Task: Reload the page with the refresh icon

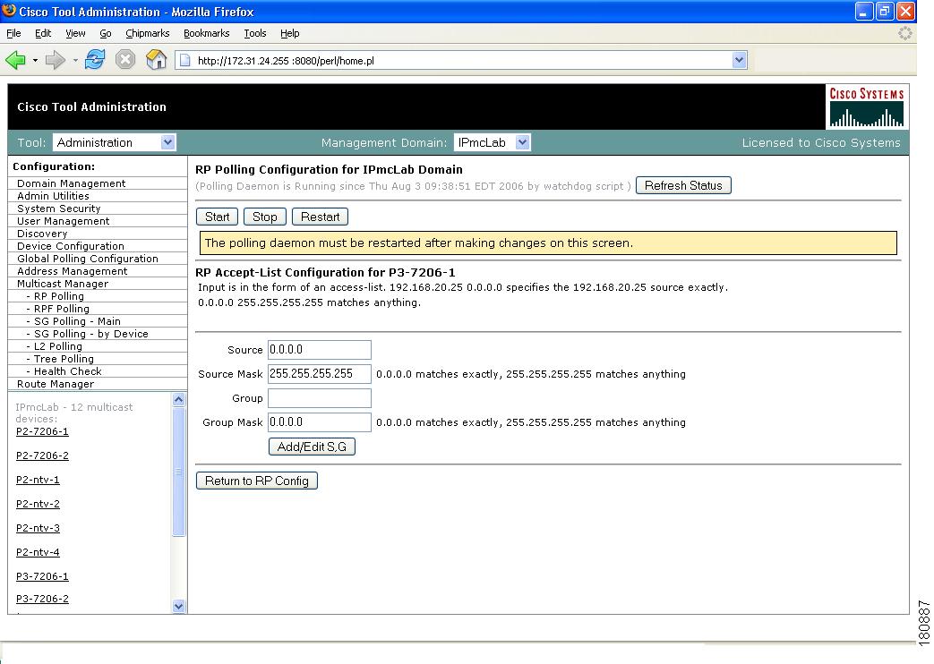Action: tap(95, 60)
